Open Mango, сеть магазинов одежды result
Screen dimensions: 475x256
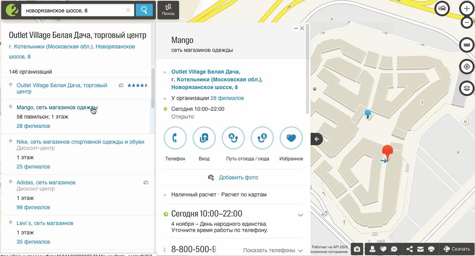(57, 107)
